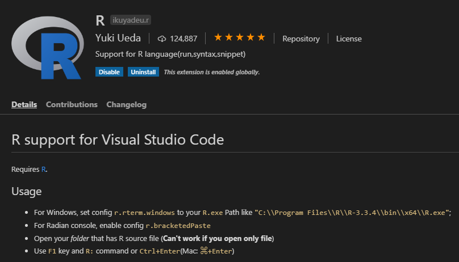Click the third orange rating star
Screen dimensions: 459x262
click(x=240, y=37)
